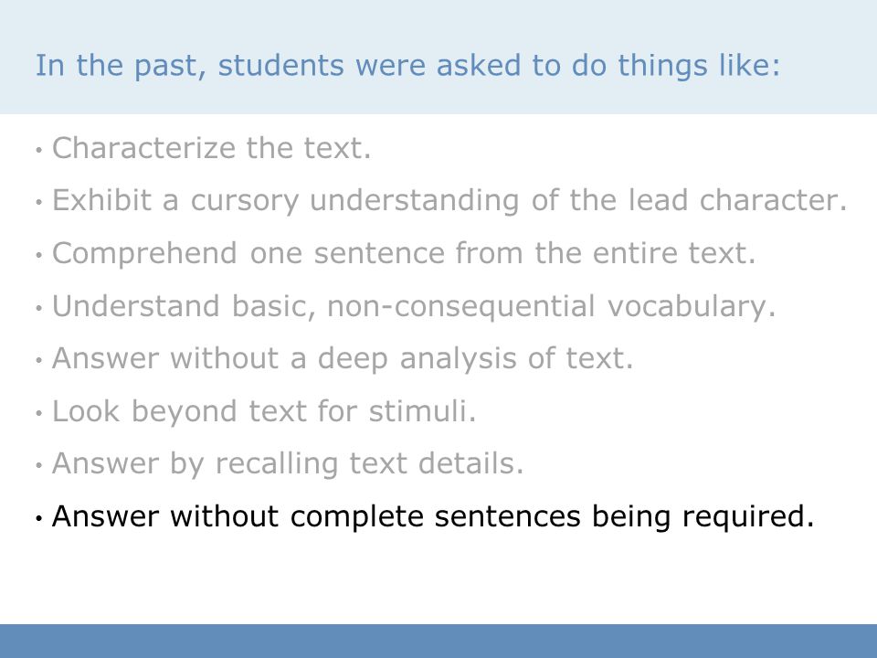Click the dark blue footer bar

click(x=438, y=642)
